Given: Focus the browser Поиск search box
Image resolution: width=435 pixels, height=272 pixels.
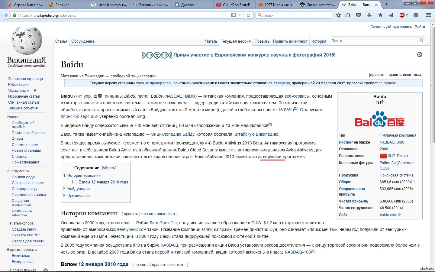Looking at the screenshot, I should 294,15.
